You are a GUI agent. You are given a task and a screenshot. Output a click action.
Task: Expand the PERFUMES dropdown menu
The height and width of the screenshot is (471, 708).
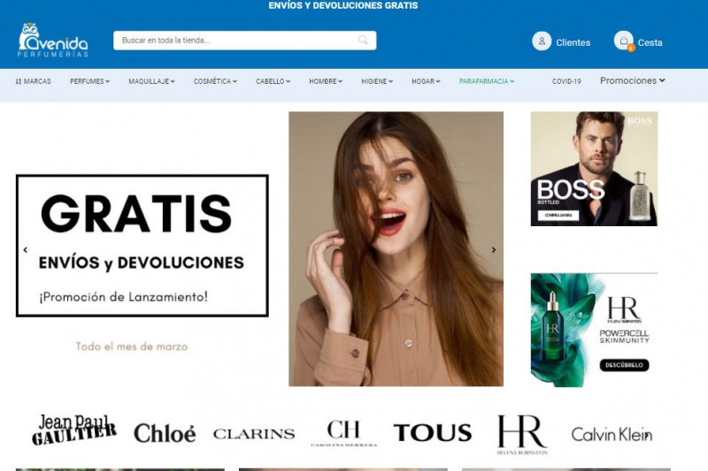89,81
